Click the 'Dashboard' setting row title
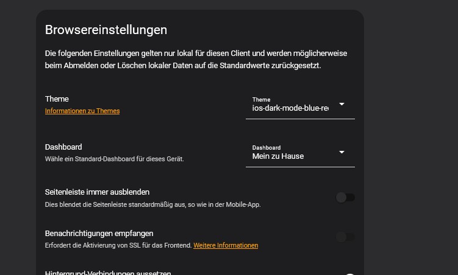Image resolution: width=458 pixels, height=275 pixels. click(63, 147)
